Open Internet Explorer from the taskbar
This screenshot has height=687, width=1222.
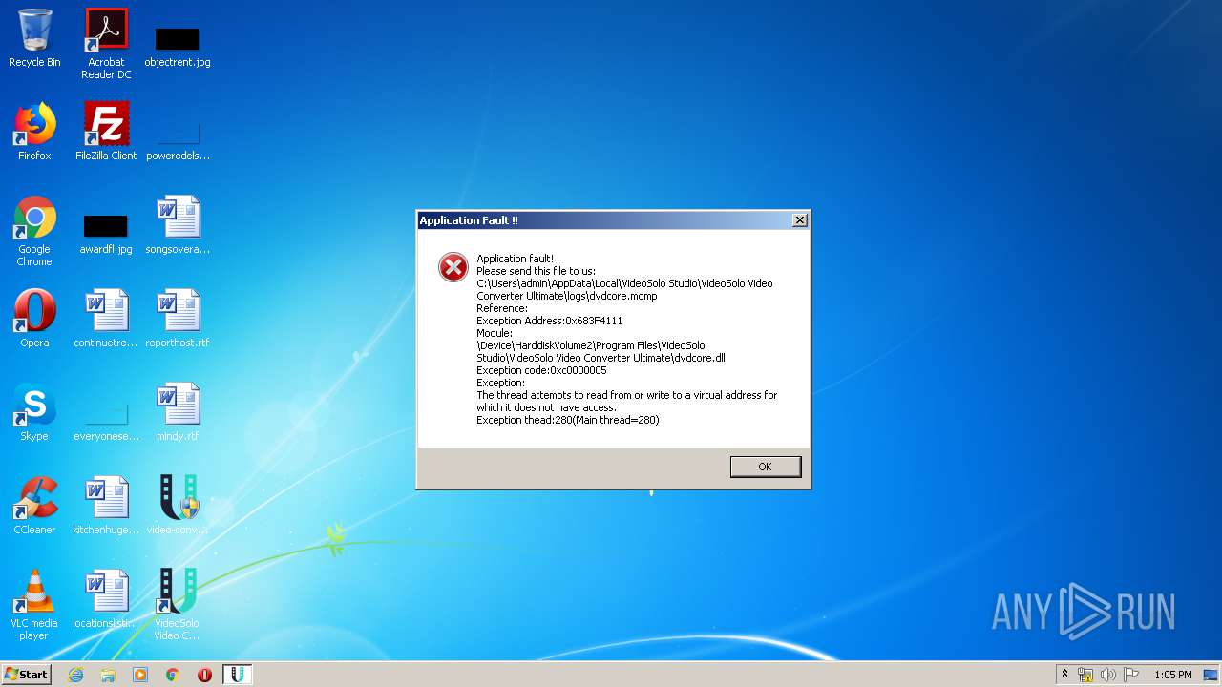pyautogui.click(x=75, y=675)
